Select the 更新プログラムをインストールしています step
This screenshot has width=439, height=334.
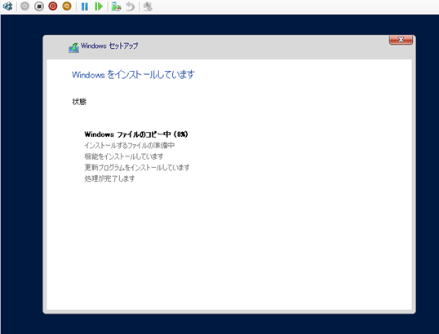[137, 168]
